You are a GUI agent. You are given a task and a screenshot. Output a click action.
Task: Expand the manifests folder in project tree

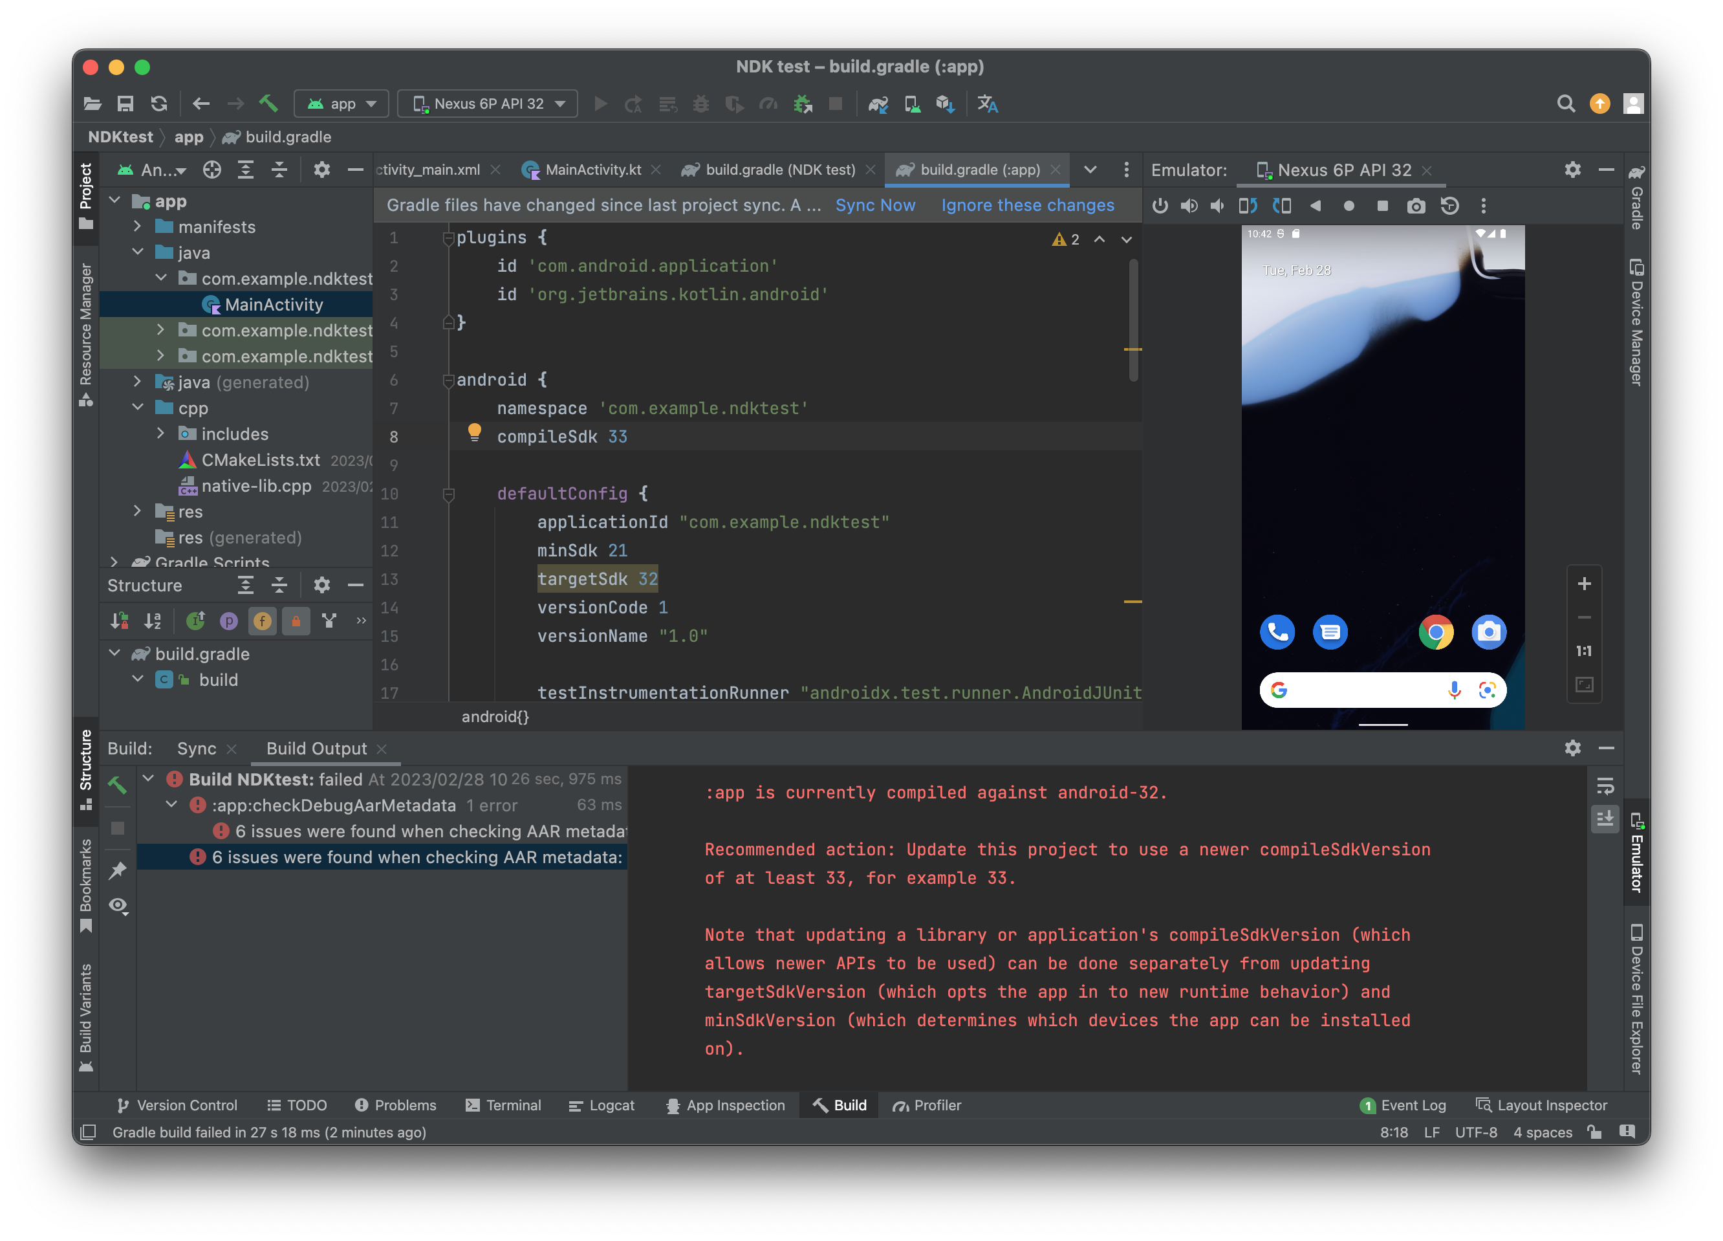click(138, 226)
